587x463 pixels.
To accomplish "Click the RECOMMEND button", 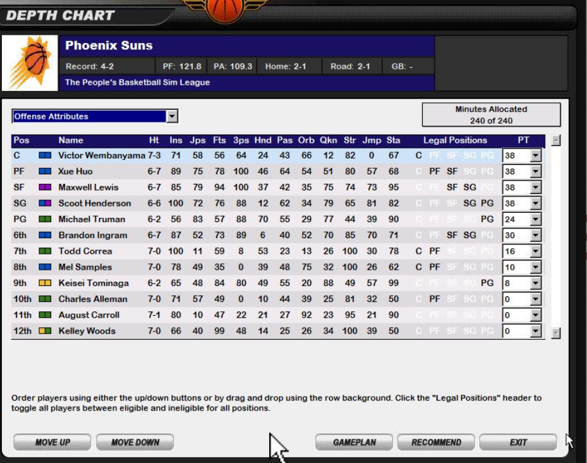I will (435, 442).
